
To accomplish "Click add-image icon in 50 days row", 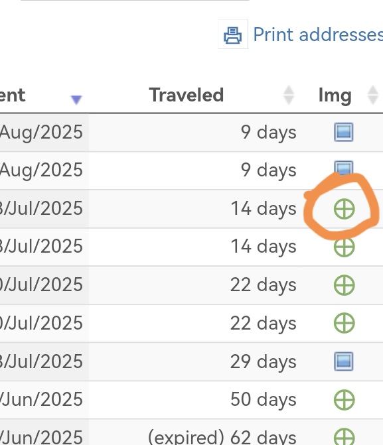I will pyautogui.click(x=344, y=400).
